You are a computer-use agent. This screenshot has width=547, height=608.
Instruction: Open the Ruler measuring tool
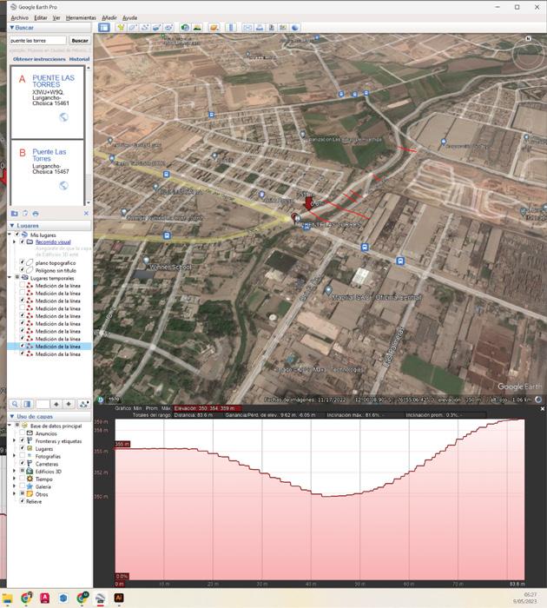point(231,28)
